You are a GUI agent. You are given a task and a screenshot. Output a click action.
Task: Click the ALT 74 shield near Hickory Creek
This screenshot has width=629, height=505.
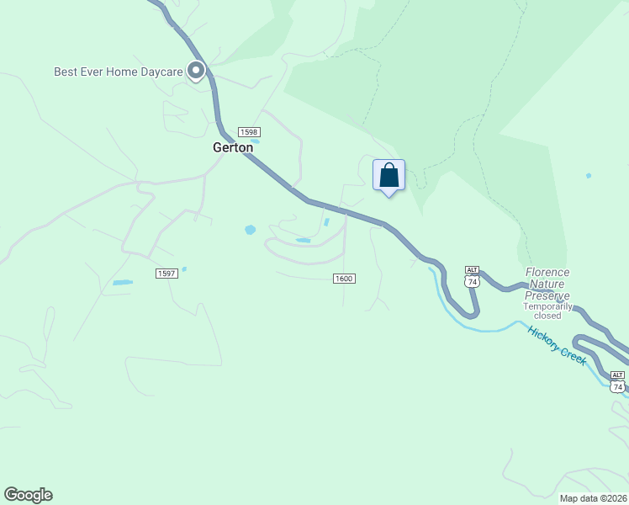coord(617,382)
